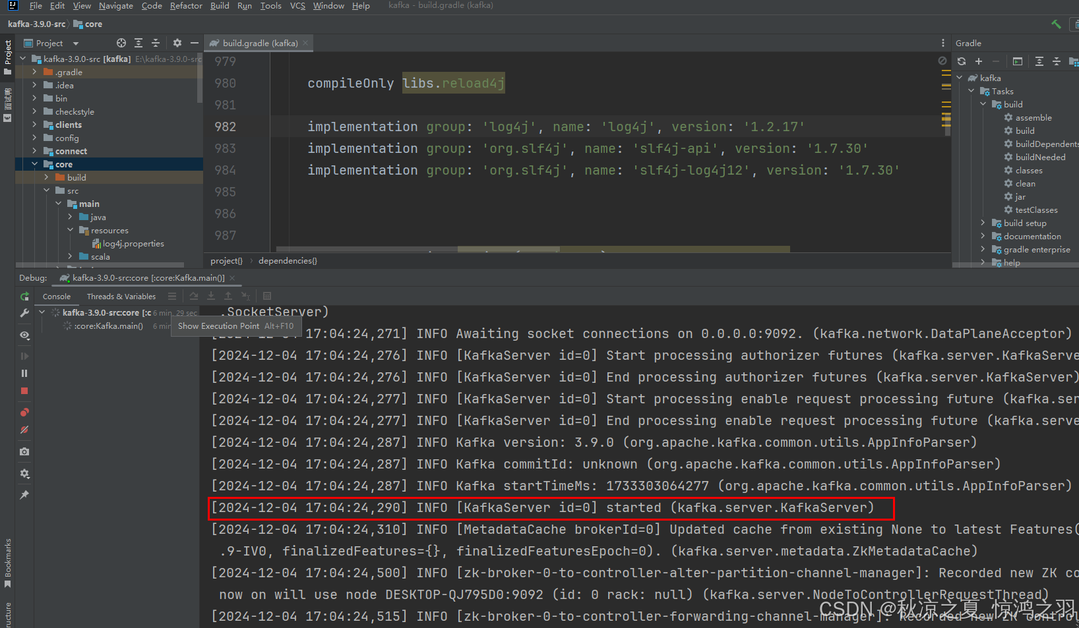
Task: Click the thread dump camera icon
Action: tap(24, 452)
